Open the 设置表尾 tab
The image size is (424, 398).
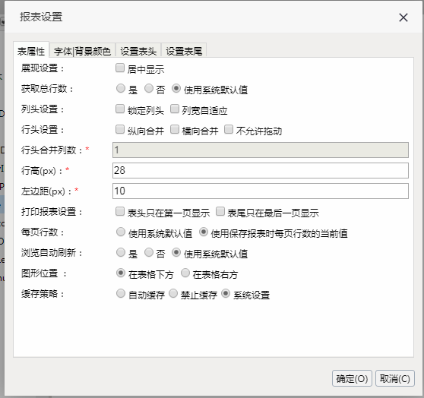coord(184,51)
